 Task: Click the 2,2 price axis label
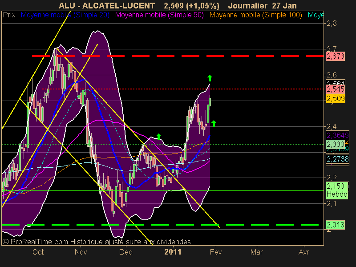pos(332,178)
